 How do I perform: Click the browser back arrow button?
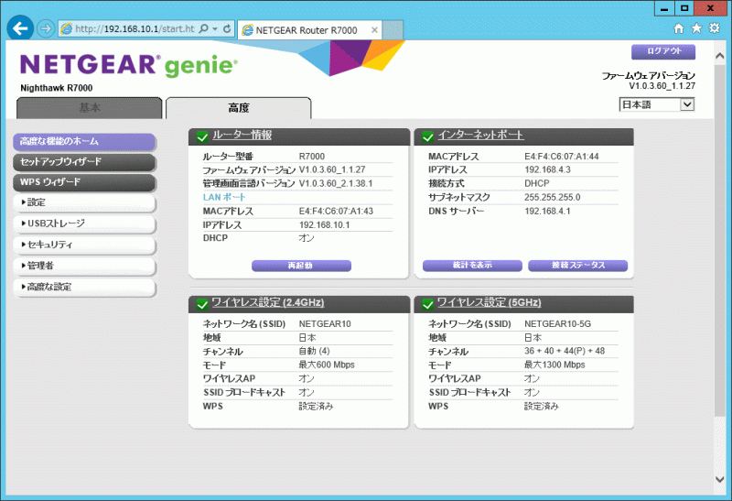point(20,28)
